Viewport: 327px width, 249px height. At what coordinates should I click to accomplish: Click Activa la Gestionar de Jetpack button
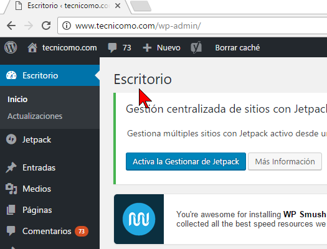186,161
